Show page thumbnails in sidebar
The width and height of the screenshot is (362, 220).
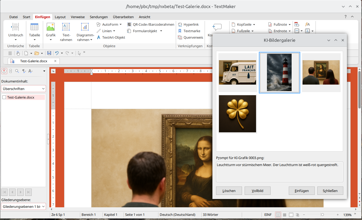point(11,71)
